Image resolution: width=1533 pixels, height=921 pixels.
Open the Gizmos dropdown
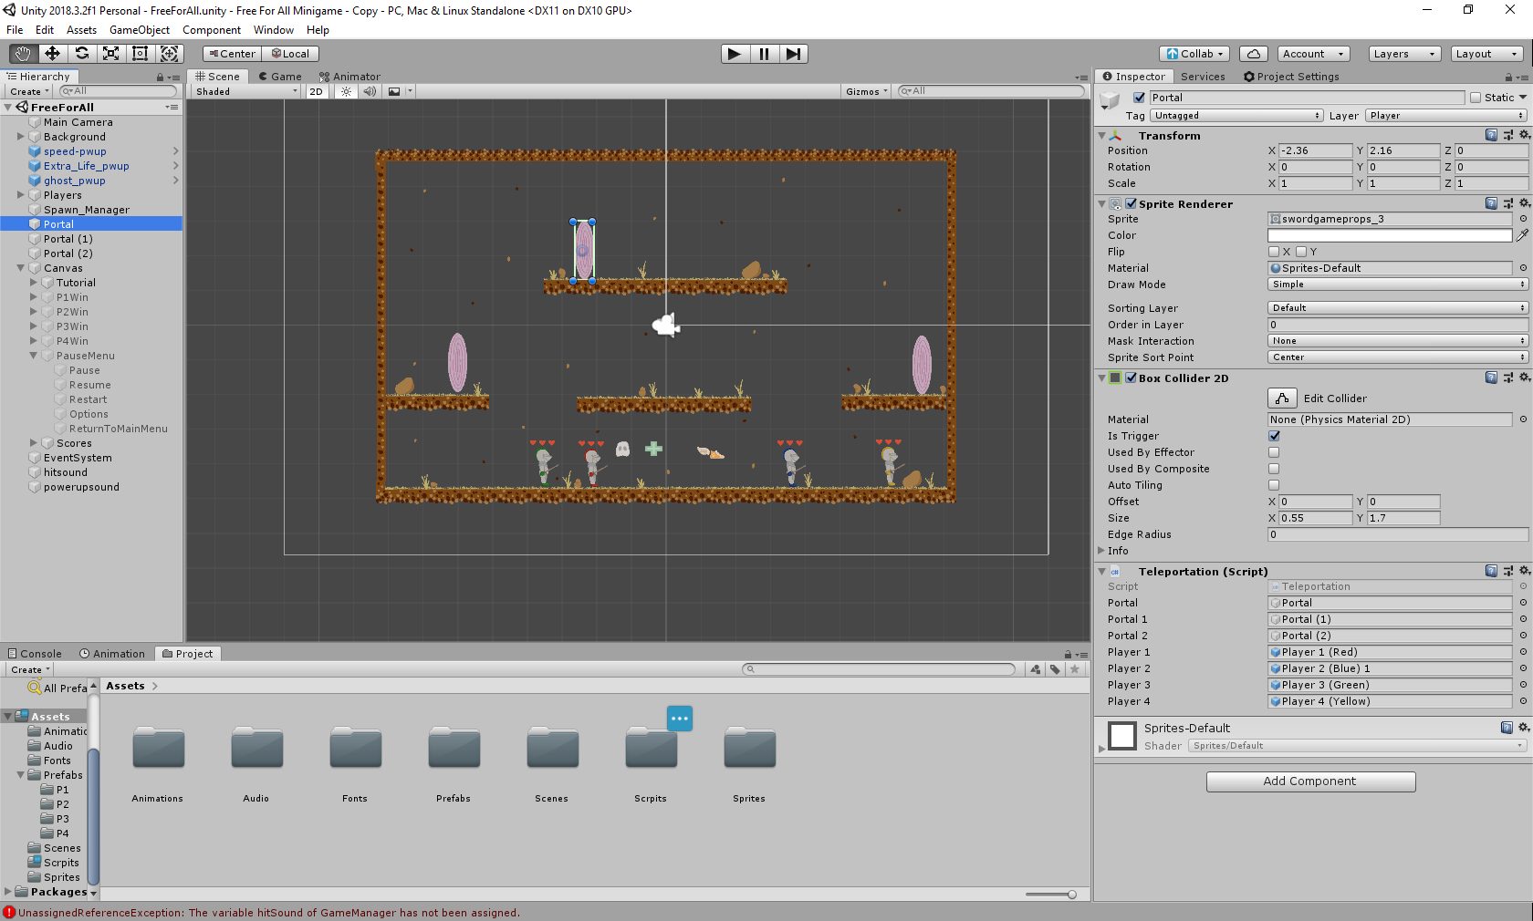tap(866, 91)
